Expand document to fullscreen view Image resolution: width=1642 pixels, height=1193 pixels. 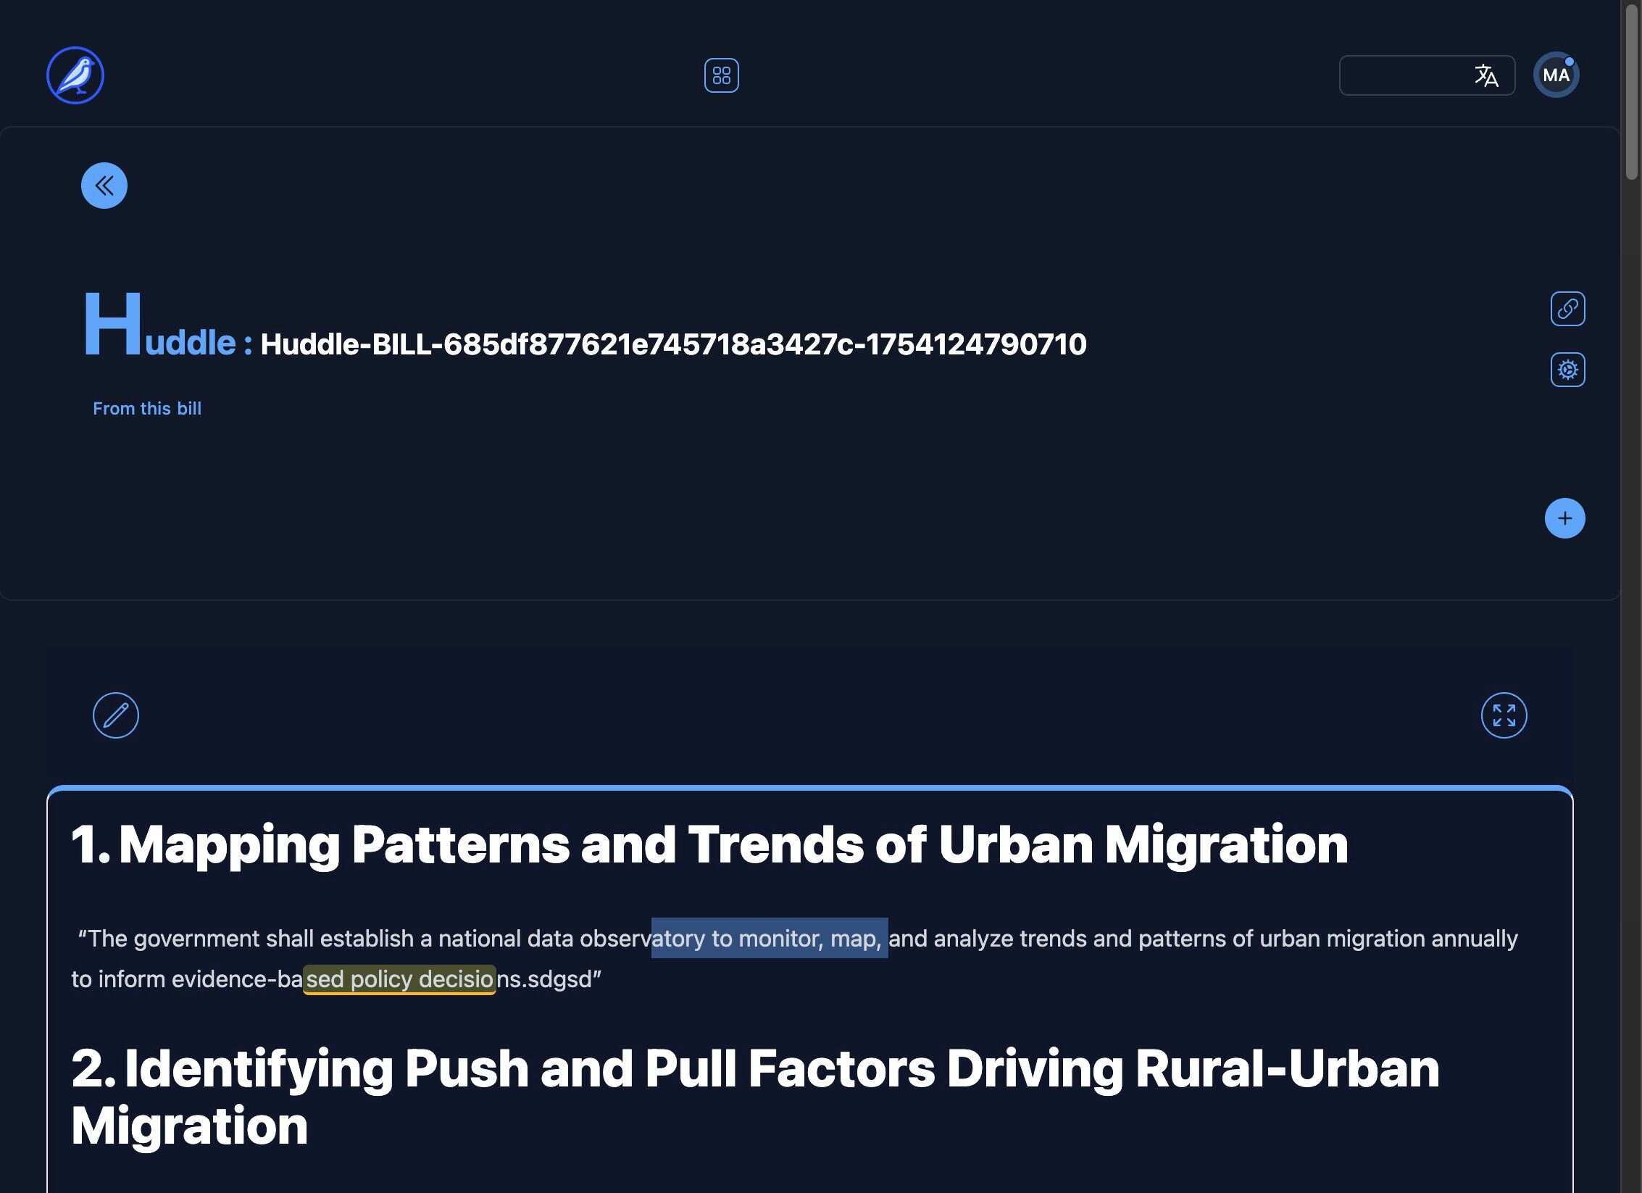[x=1504, y=715]
